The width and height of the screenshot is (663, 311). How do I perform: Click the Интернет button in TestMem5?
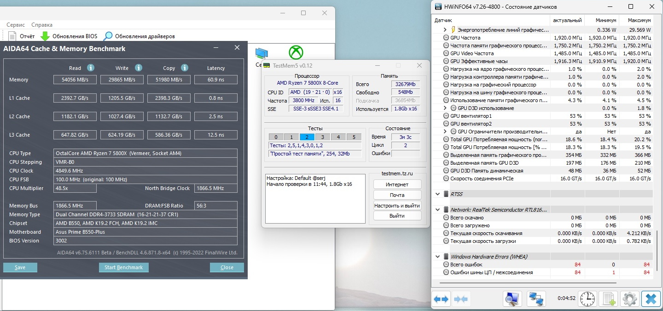[397, 184]
